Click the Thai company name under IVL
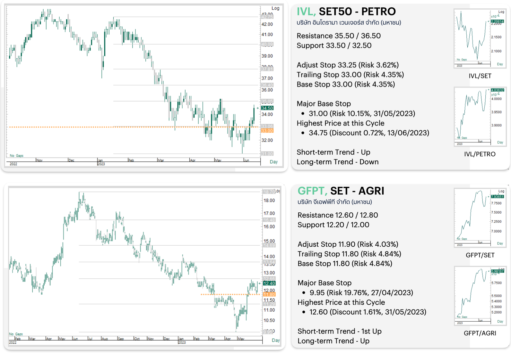 349,23
